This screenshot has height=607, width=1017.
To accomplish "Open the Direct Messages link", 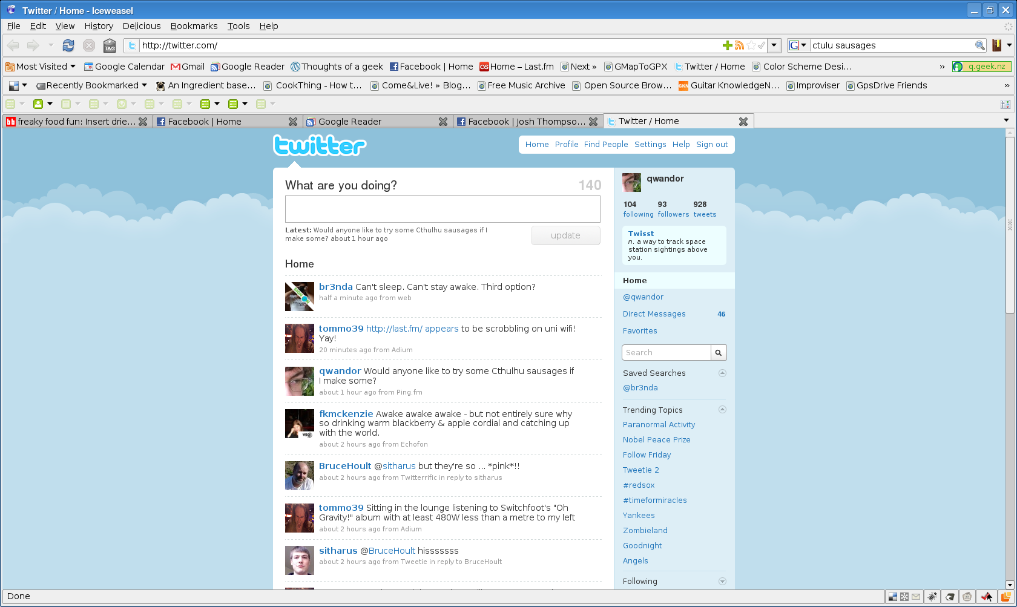I will coord(654,314).
